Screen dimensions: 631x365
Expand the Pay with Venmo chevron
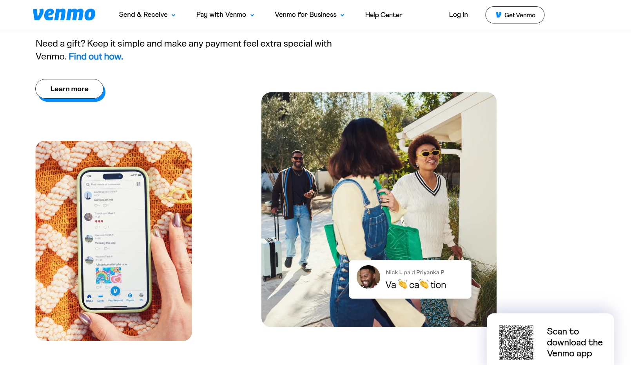[252, 15]
